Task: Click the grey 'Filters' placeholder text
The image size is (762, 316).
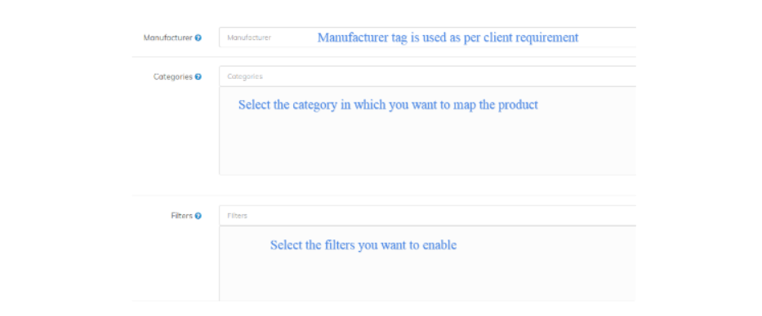Action: 237,216
